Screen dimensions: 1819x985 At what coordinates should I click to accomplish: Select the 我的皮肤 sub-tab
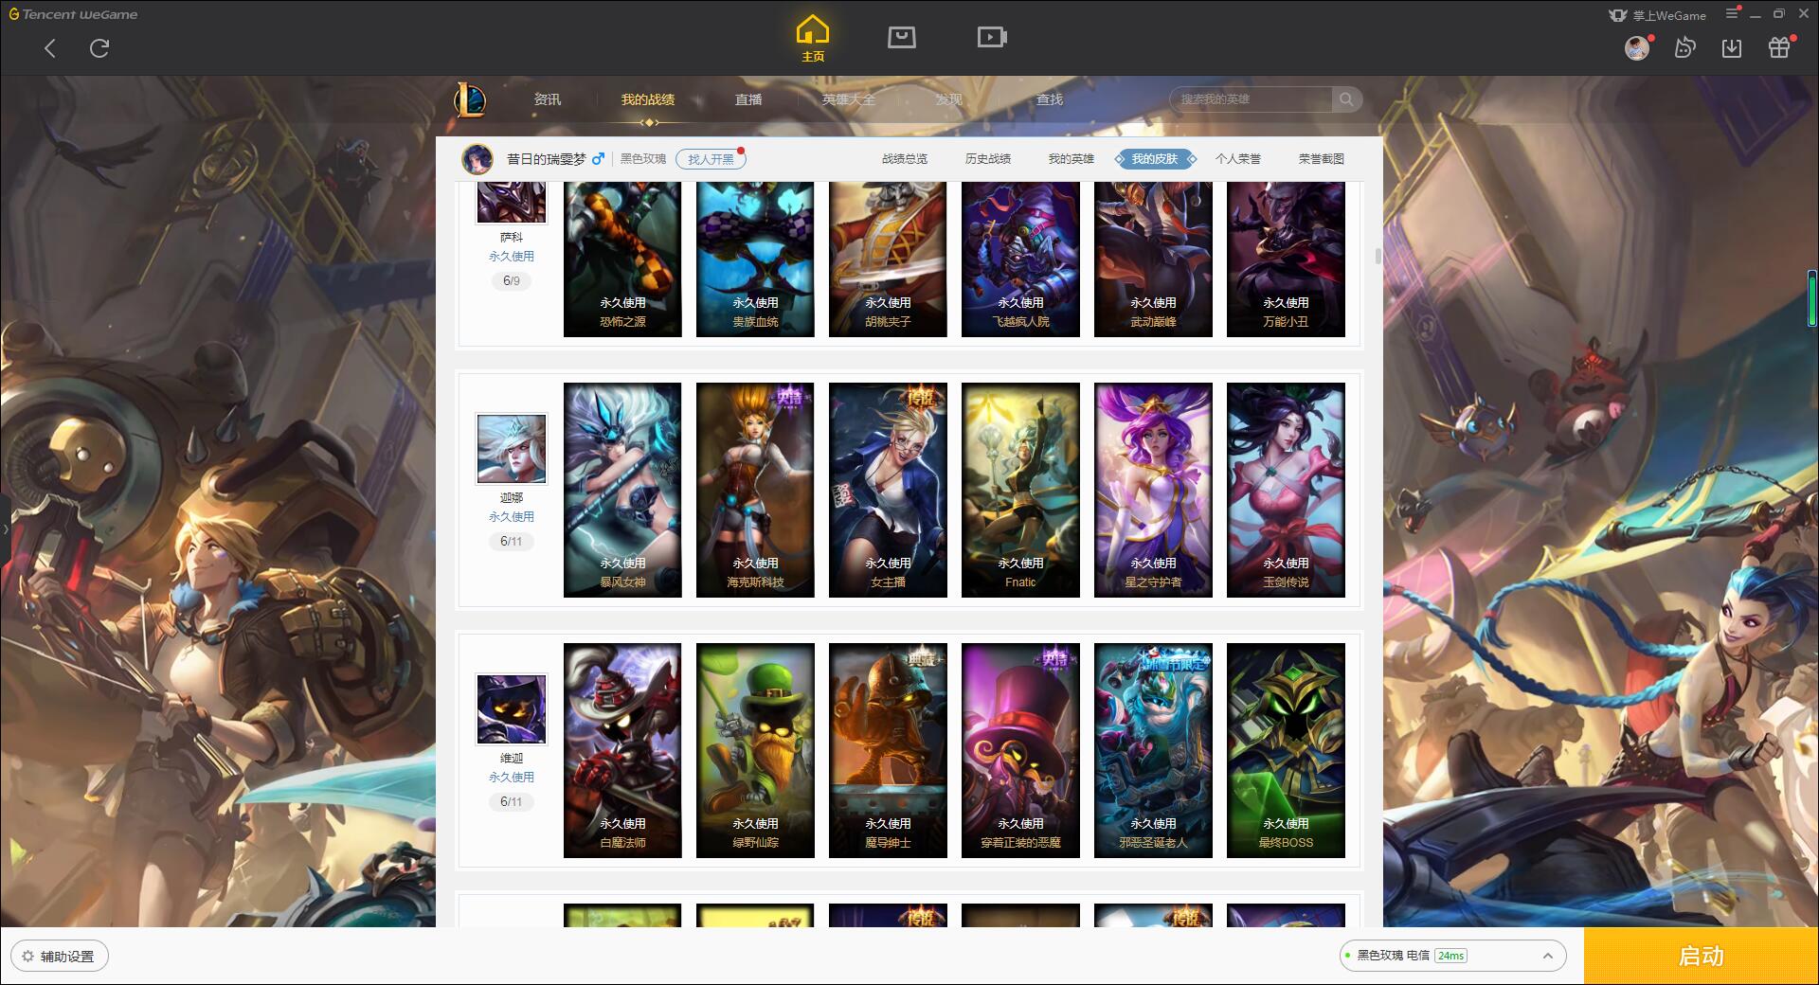pyautogui.click(x=1155, y=159)
